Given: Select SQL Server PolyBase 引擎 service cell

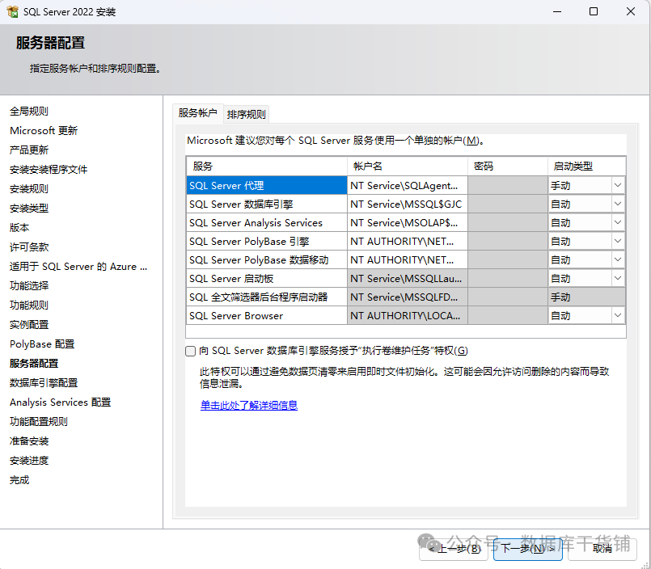Looking at the screenshot, I should (x=267, y=241).
